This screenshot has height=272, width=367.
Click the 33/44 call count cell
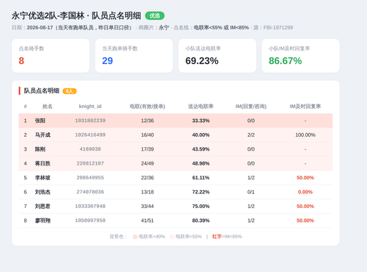[148, 206]
